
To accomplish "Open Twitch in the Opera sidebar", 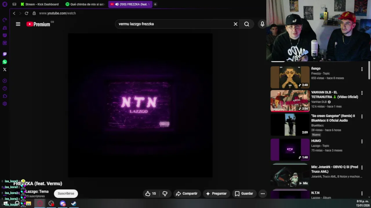I will click(x=5, y=54).
